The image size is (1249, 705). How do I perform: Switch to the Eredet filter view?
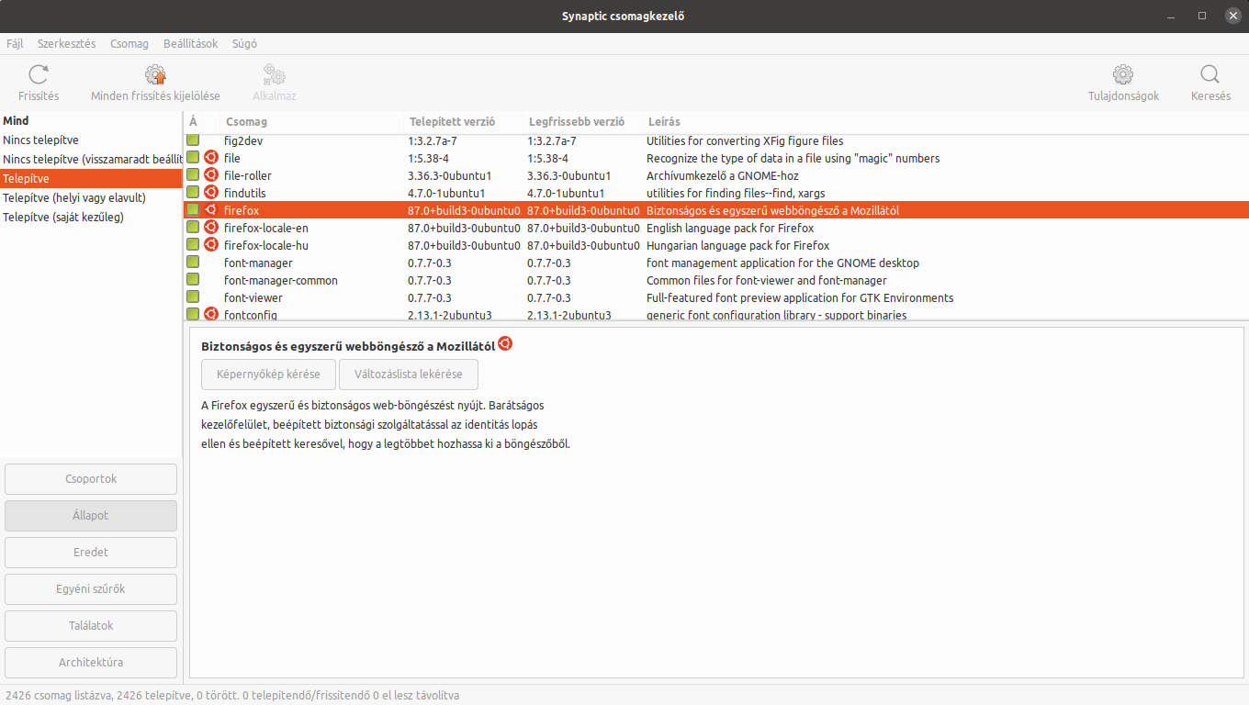[x=91, y=553]
